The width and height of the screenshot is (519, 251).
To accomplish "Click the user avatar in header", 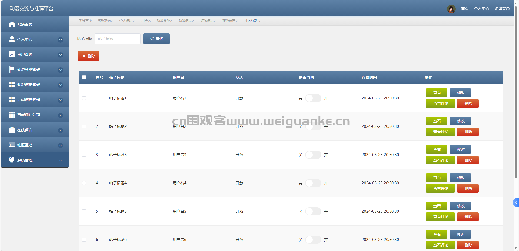I will pyautogui.click(x=451, y=9).
